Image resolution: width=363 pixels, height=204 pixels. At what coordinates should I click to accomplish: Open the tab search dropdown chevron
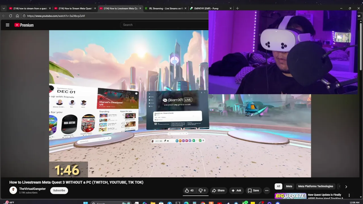pos(4,8)
